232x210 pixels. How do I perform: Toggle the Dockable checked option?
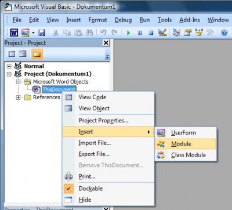click(x=108, y=189)
